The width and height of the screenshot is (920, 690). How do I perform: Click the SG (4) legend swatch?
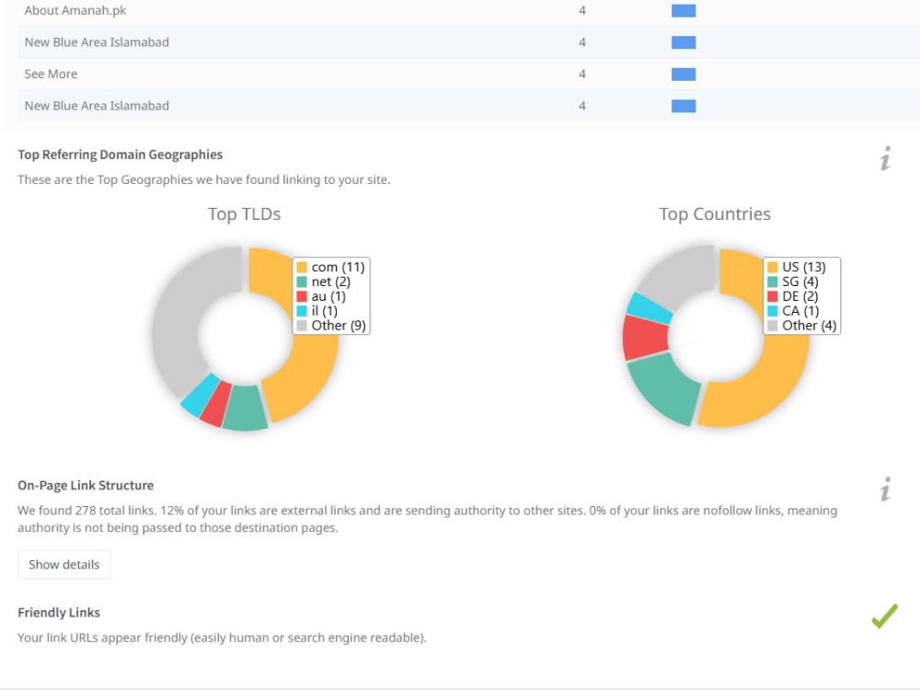[x=772, y=282]
